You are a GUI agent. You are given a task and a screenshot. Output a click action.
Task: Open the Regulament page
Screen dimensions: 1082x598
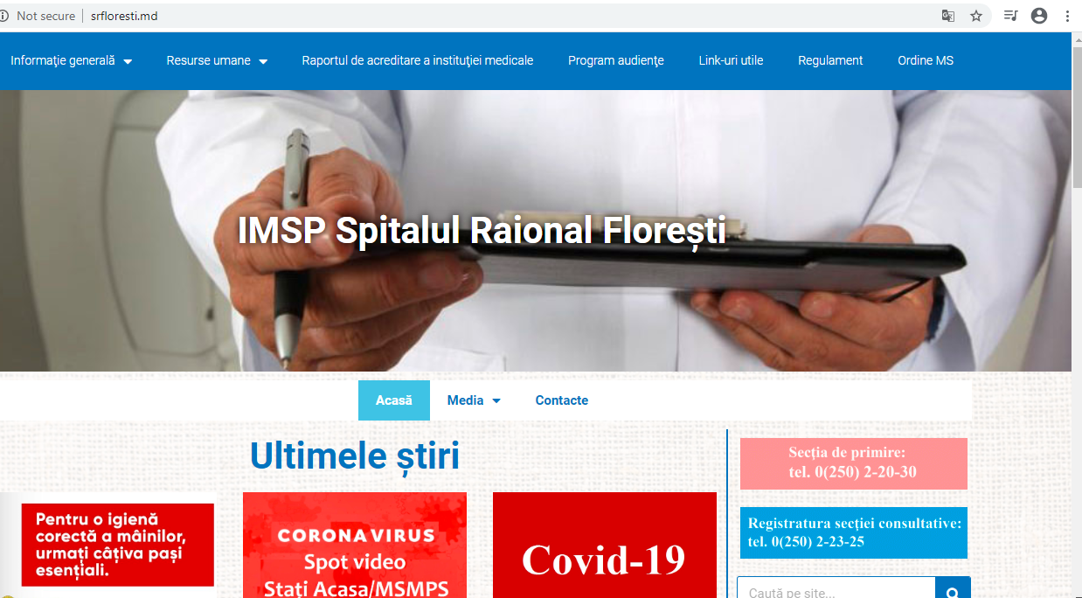[x=829, y=61]
